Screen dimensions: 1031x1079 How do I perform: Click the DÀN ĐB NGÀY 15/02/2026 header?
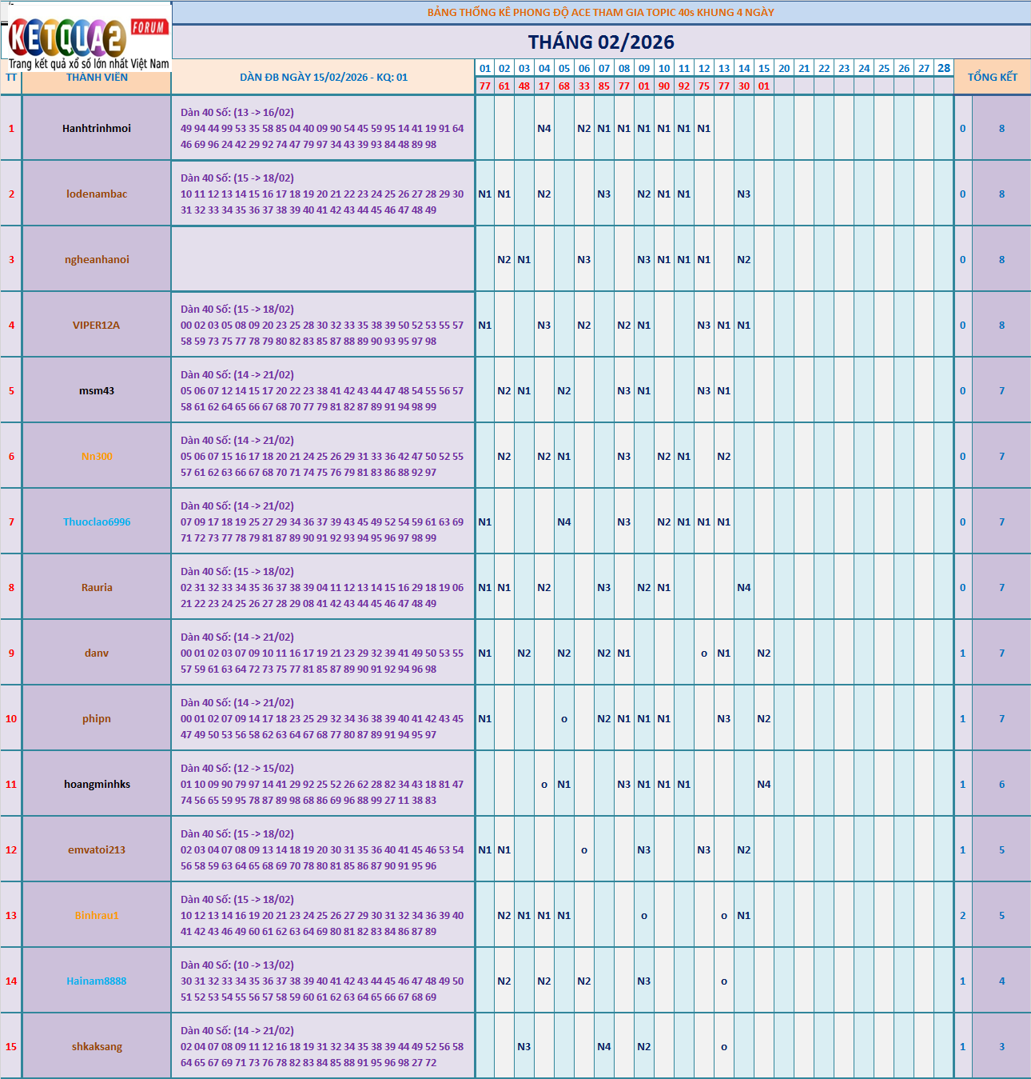point(323,78)
